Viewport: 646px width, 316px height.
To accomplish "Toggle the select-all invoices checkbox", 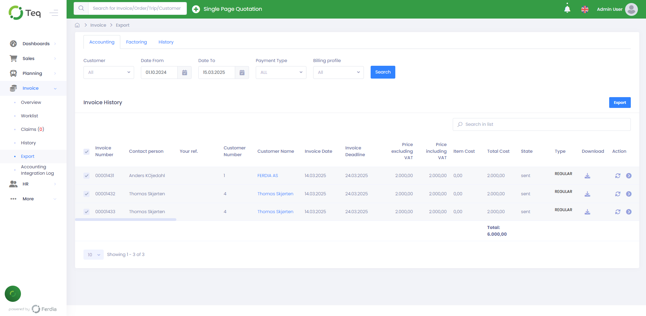I will click(x=87, y=152).
